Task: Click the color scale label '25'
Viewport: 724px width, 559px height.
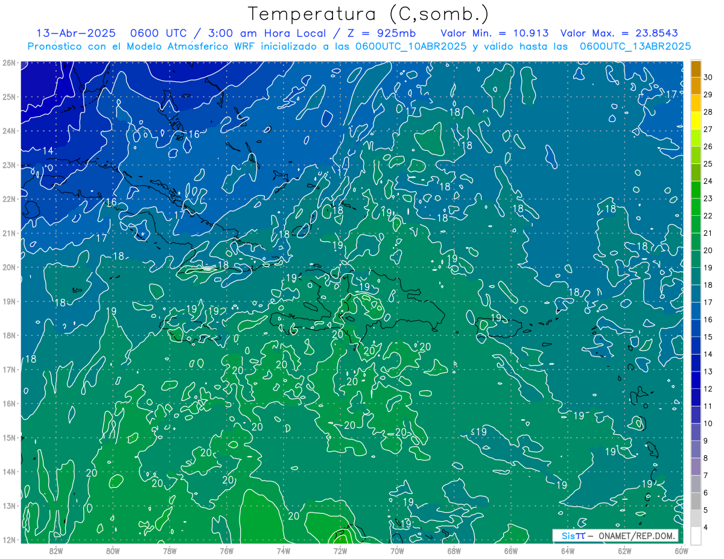Action: pyautogui.click(x=708, y=164)
